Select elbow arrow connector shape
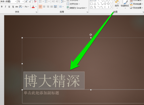This screenshot has width=144, height=105. click(102, 4)
